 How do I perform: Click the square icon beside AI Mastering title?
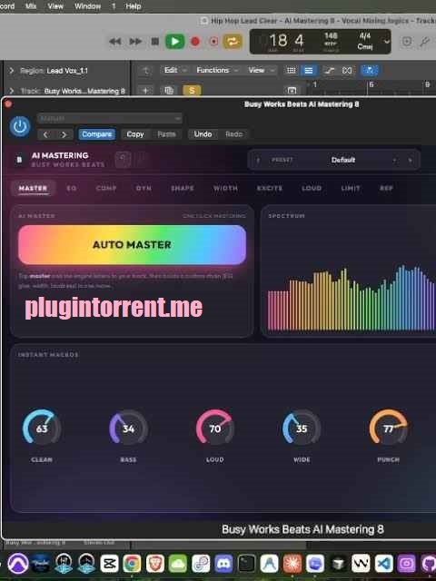[x=123, y=160]
